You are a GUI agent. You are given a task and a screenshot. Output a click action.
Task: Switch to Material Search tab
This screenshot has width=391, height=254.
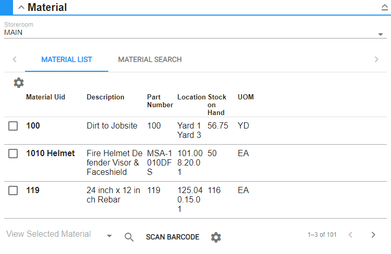coord(150,59)
